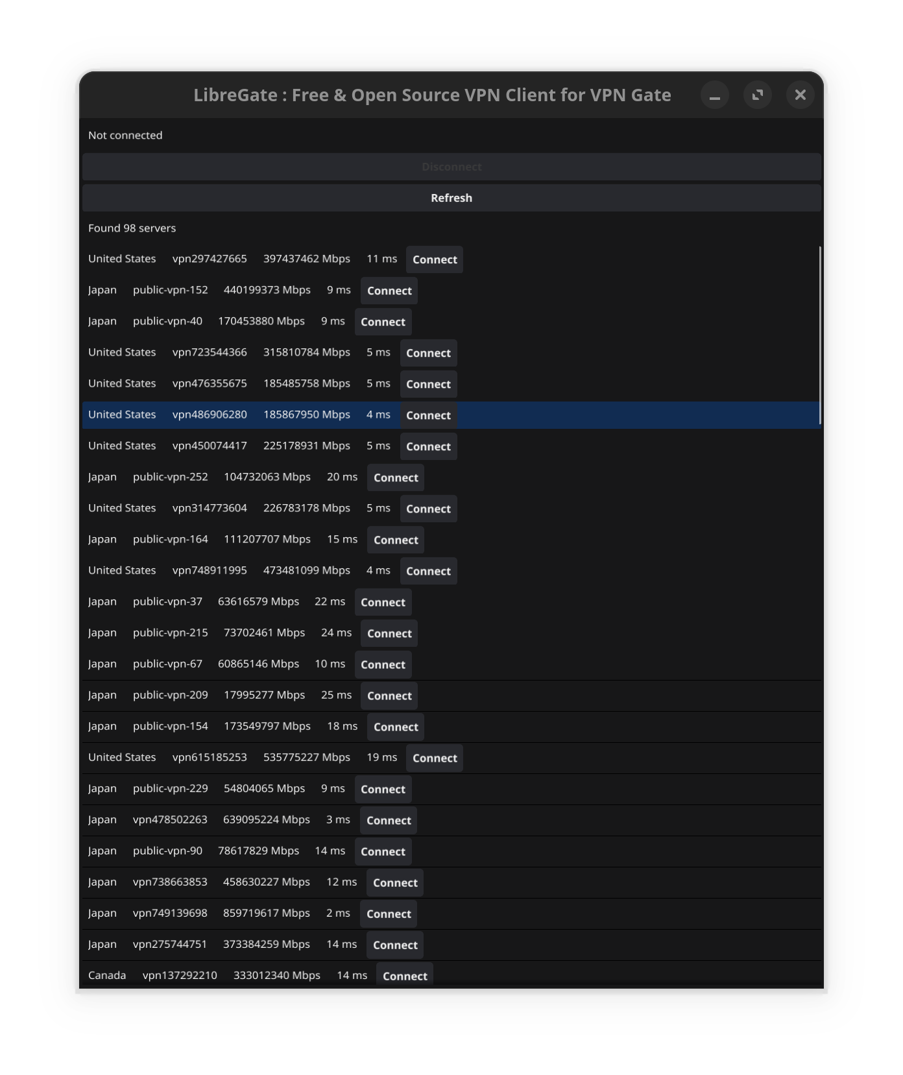Connect to US server vpn476355675

[x=428, y=384]
